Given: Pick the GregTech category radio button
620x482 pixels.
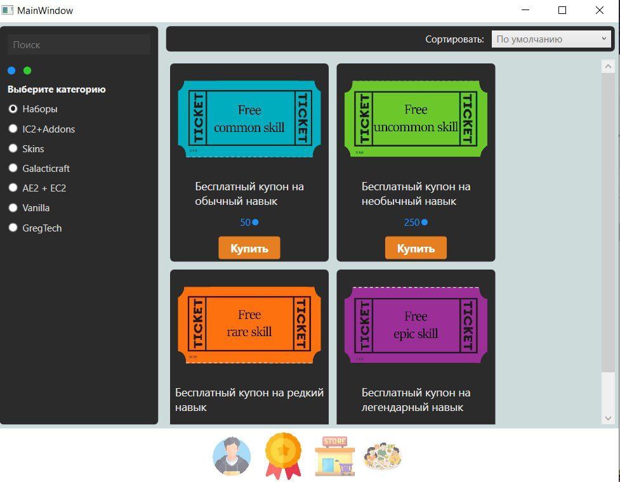Looking at the screenshot, I should pos(13,228).
